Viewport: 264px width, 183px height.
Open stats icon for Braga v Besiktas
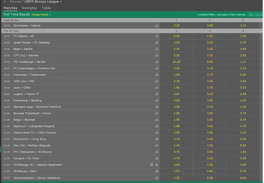point(157,119)
